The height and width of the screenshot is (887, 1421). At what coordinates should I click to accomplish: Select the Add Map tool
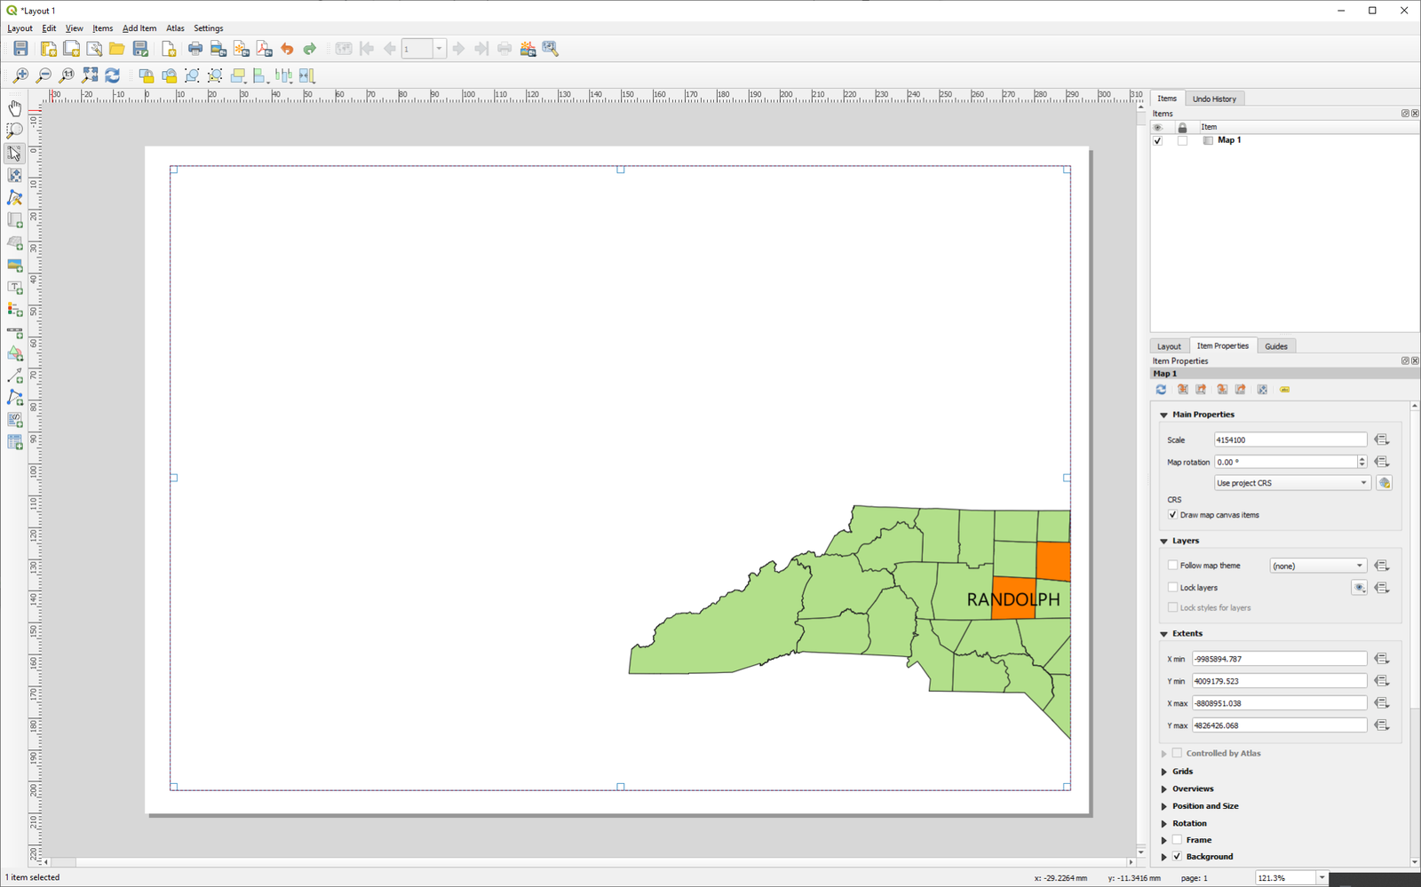14,220
